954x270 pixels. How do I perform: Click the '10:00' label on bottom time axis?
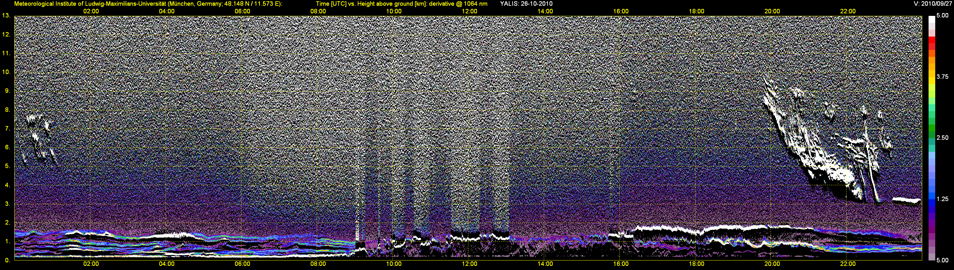coord(394,264)
